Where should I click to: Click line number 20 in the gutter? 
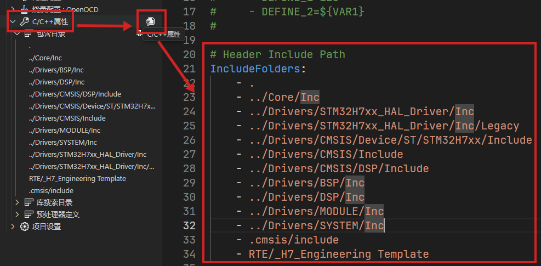[189, 55]
